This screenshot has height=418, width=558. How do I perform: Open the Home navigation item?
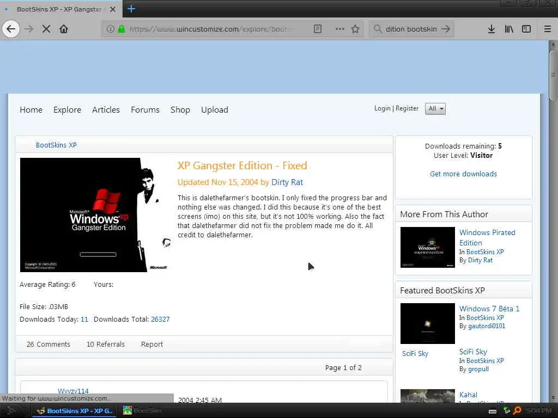(x=31, y=110)
